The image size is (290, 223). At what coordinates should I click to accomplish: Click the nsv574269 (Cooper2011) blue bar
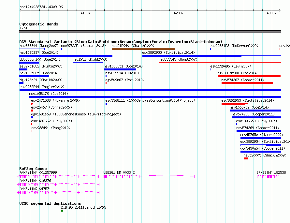point(259,131)
